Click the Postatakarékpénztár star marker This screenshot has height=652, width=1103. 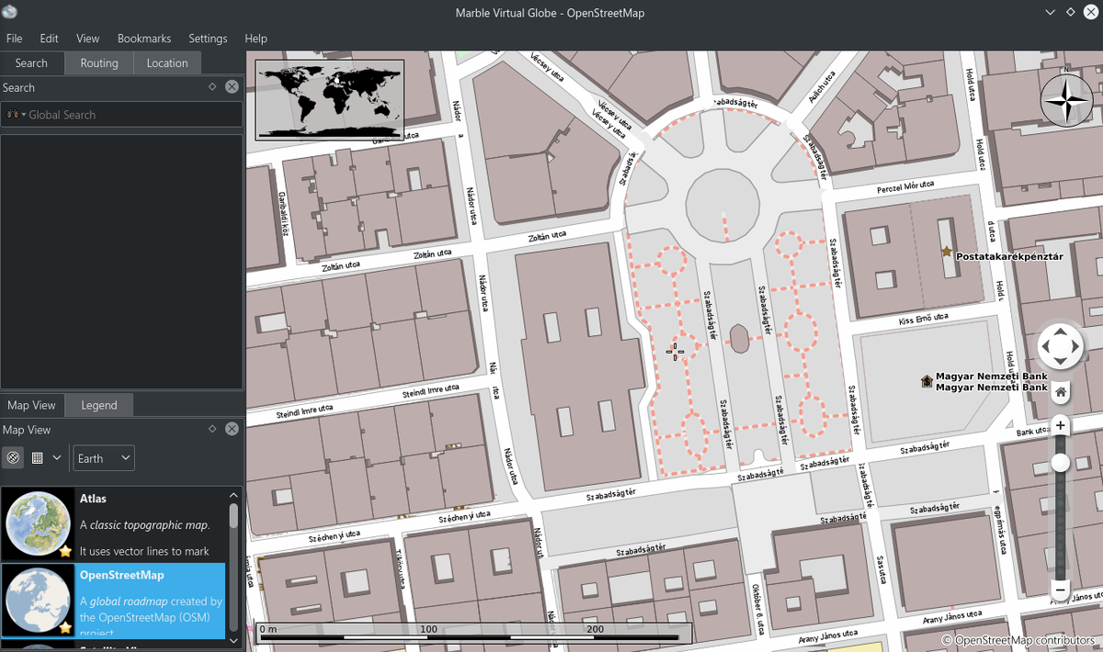tap(946, 251)
